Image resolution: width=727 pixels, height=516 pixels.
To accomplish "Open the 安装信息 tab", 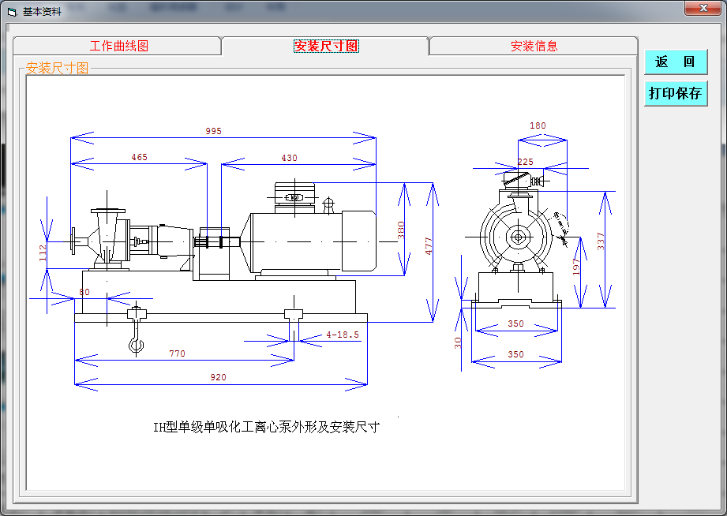I will pyautogui.click(x=534, y=46).
